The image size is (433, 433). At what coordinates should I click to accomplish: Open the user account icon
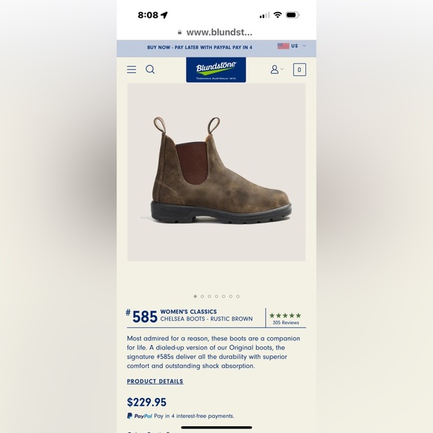tap(274, 69)
